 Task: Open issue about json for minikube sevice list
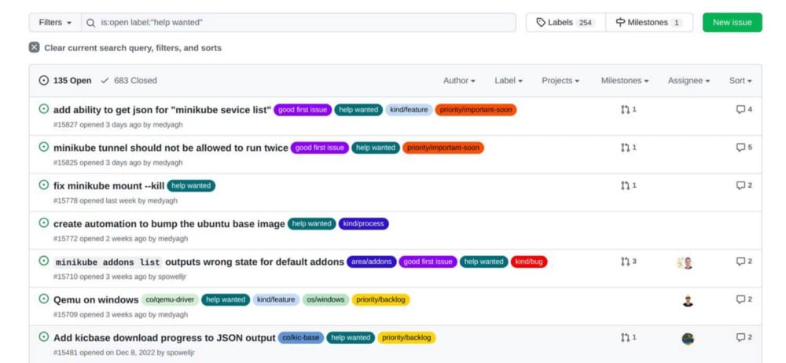point(163,110)
